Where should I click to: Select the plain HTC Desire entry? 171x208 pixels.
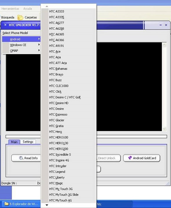pyautogui.click(x=69, y=109)
